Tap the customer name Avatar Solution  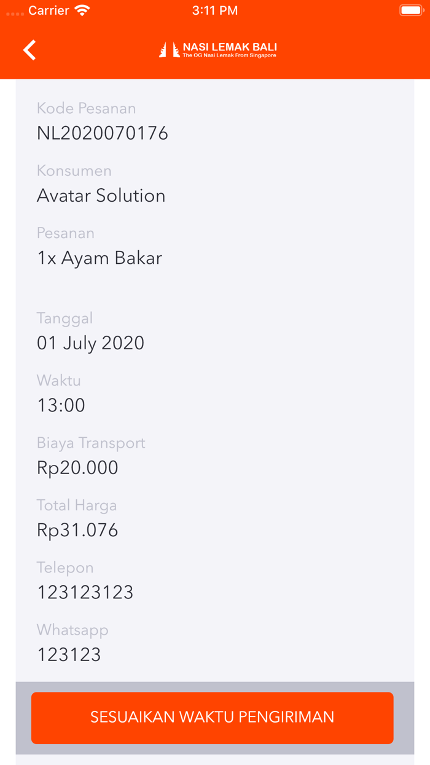[x=101, y=196]
